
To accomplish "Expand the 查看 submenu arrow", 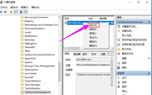I will point(149,58).
